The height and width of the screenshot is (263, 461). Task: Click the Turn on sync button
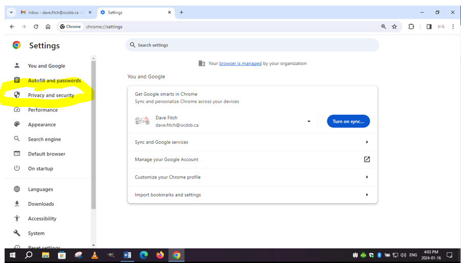348,121
